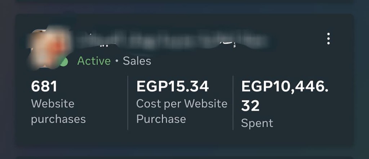Click the word "Purchase" under "Cost per Website"
369x159 pixels.
coord(161,119)
